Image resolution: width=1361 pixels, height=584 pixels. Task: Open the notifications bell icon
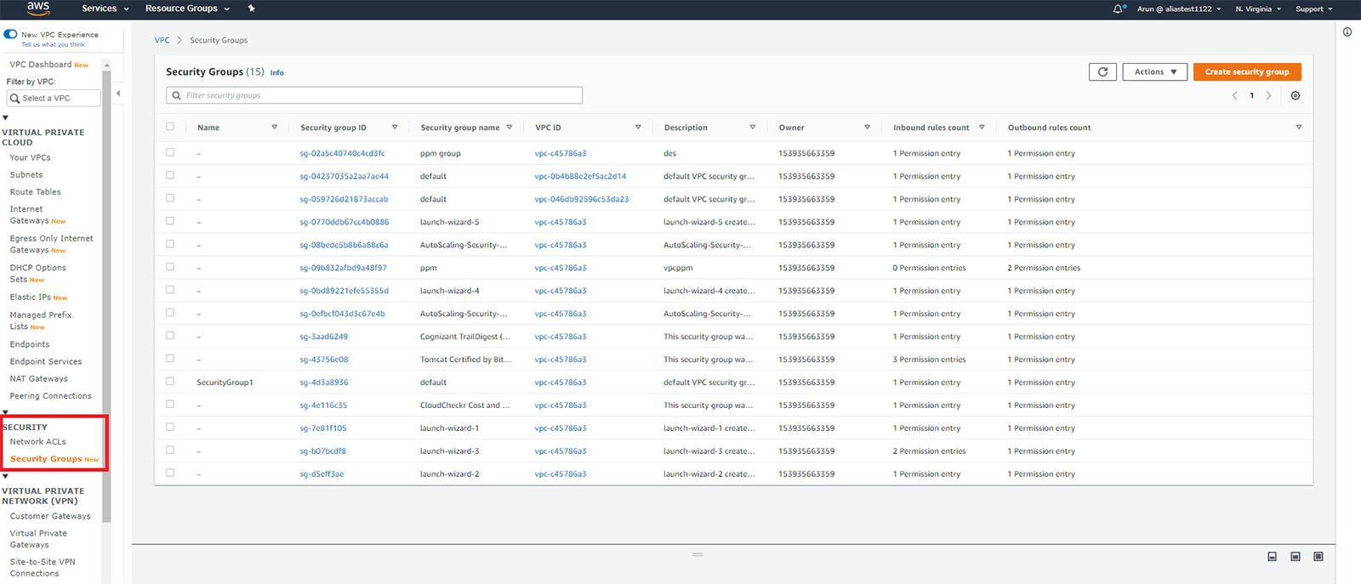click(x=1118, y=9)
